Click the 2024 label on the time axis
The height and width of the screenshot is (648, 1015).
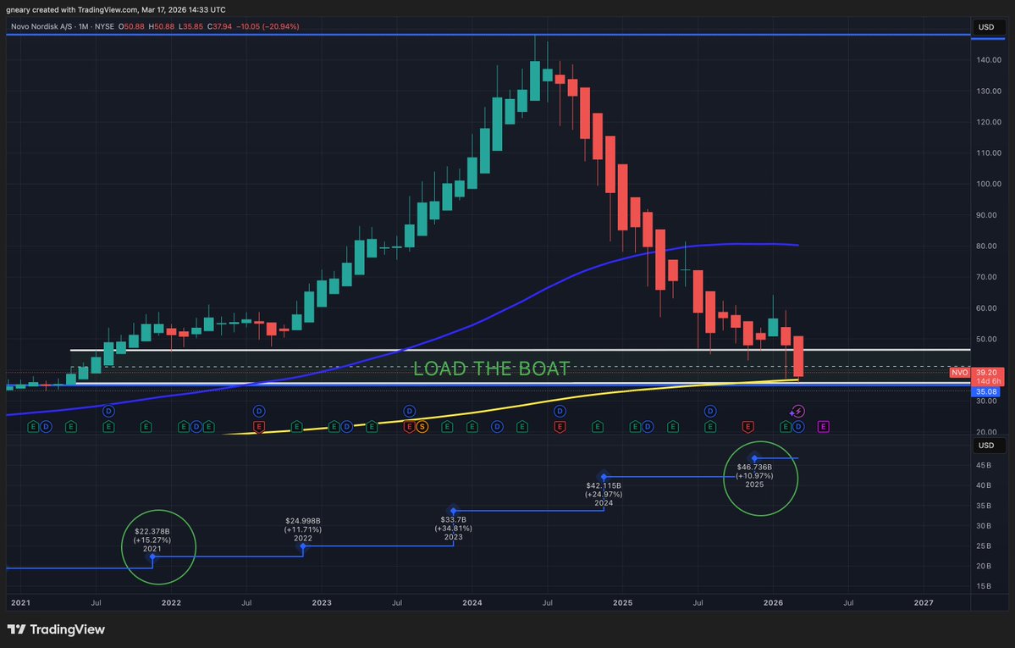point(472,602)
